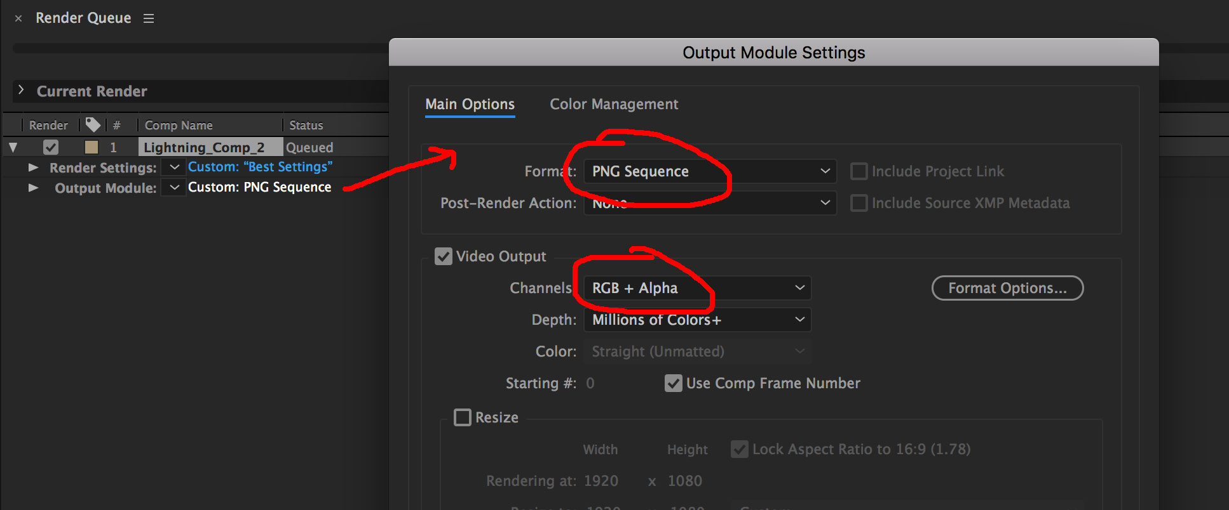
Task: Open Output Module template dropdown arrow
Action: (173, 187)
